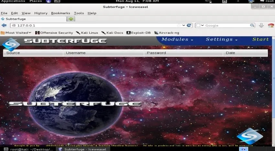Open the Applications menu in top panel
The image size is (275, 151).
pos(13,1)
